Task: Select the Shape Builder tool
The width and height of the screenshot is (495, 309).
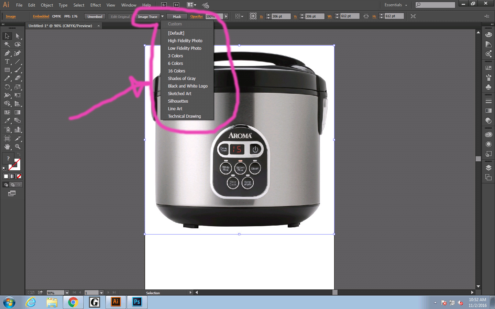Action: (x=7, y=104)
